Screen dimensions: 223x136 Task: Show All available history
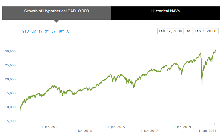click(68, 31)
